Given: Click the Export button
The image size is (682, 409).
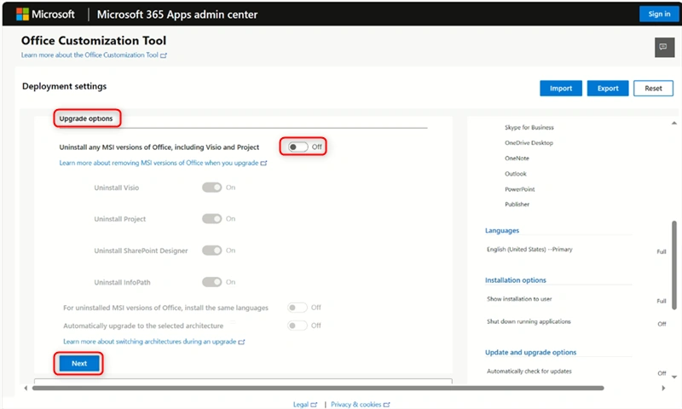Looking at the screenshot, I should pos(608,89).
